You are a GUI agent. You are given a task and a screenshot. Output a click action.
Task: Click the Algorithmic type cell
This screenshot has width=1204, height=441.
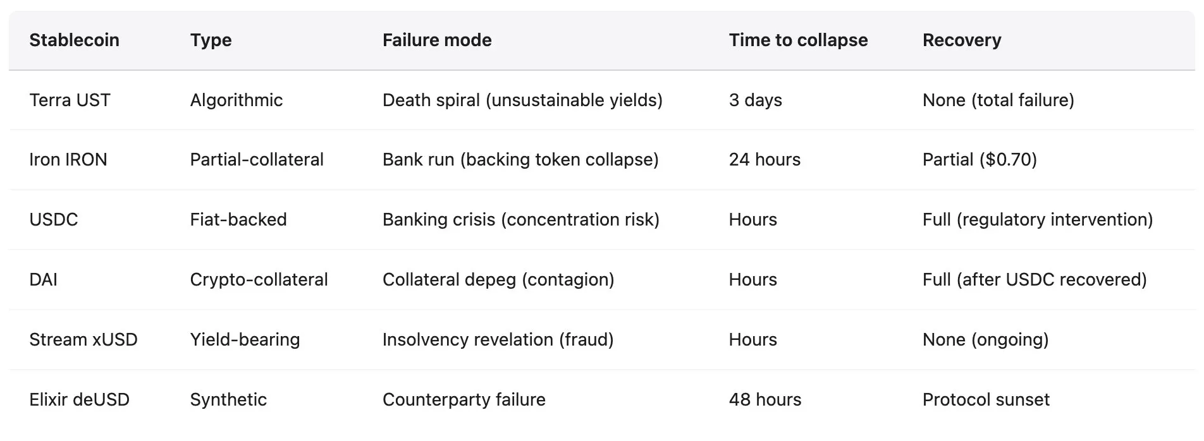(236, 100)
